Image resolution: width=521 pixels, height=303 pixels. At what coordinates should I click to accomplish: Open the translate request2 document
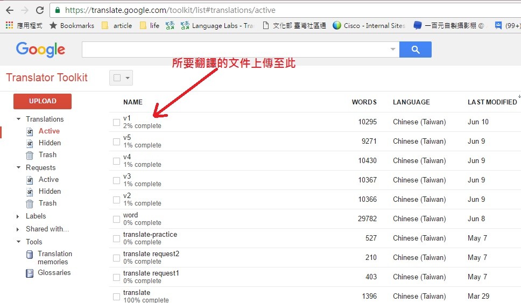pyautogui.click(x=151, y=254)
